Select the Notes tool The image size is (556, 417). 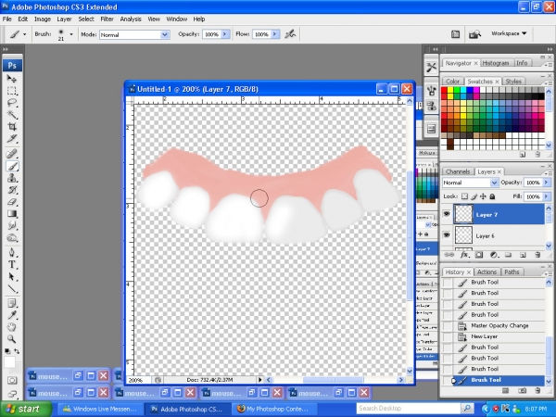click(x=12, y=304)
